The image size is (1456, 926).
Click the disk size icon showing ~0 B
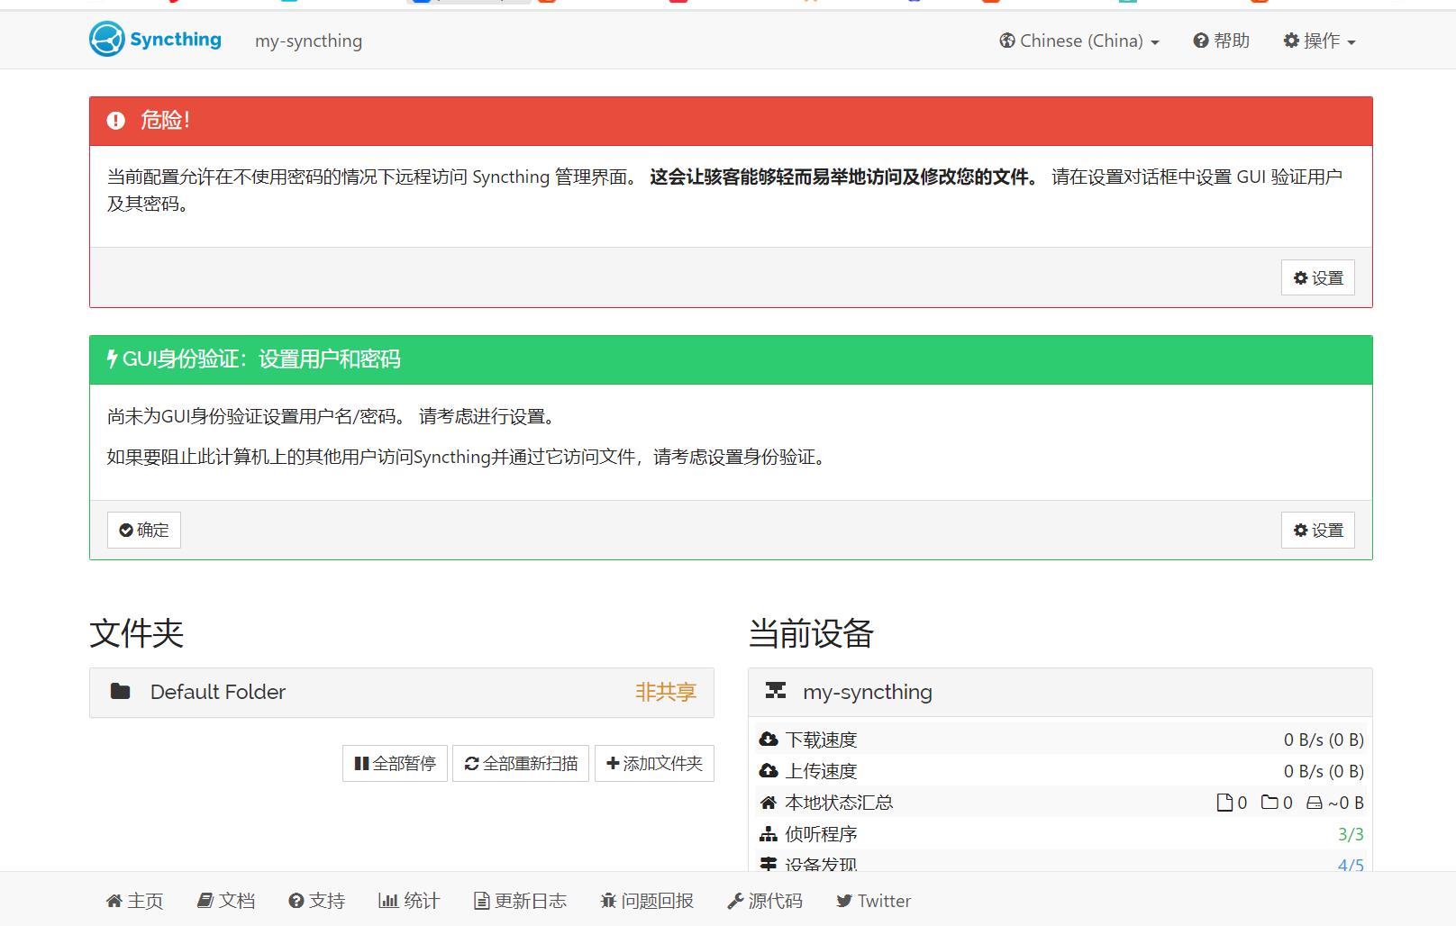coord(1315,803)
